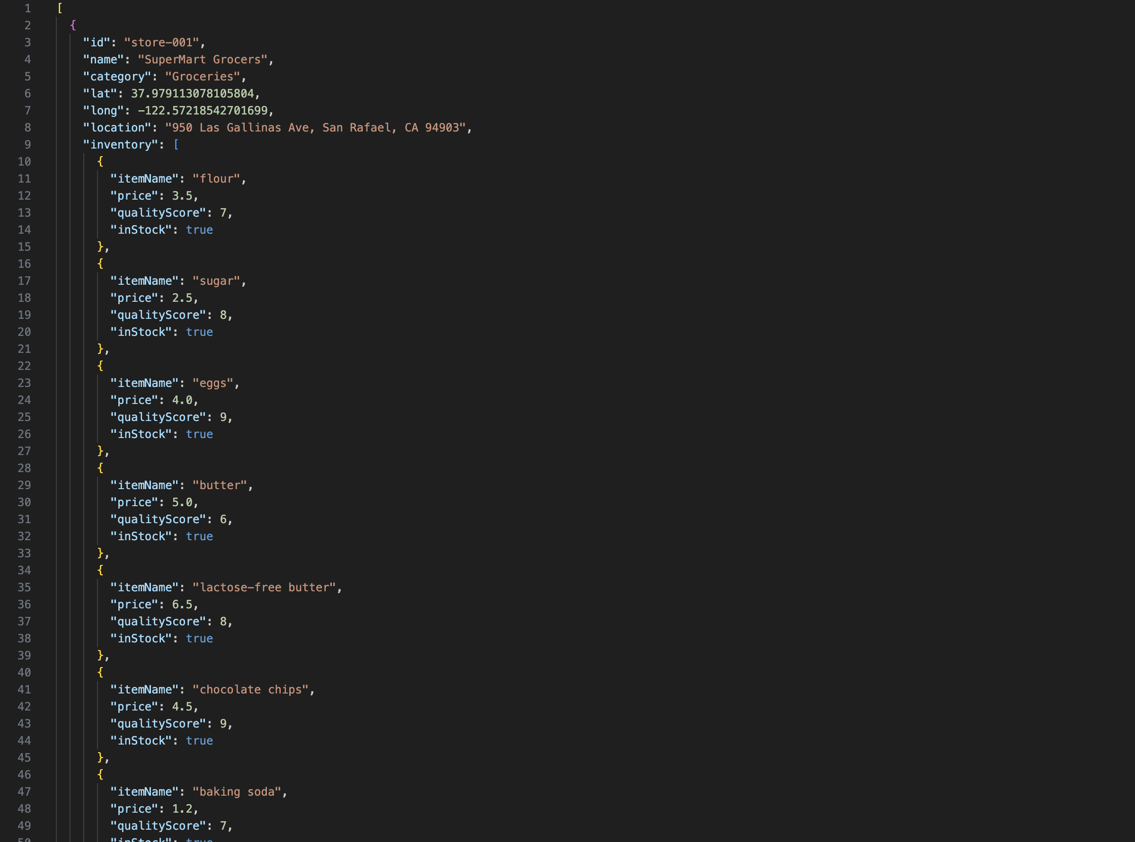
Task: Click the price 2.5 of sugar
Action: click(182, 298)
